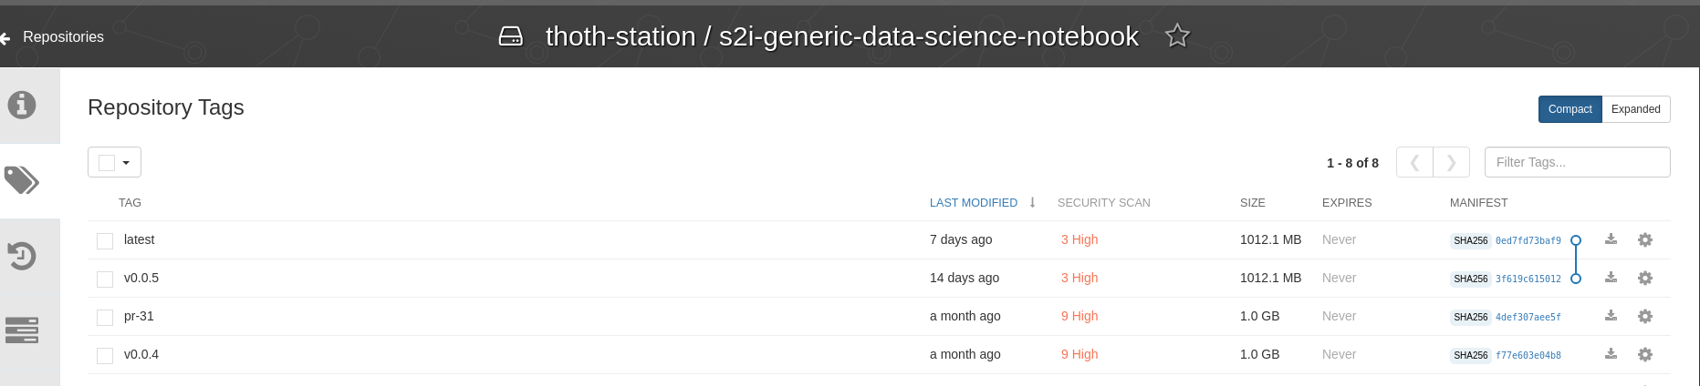
Task: Go to next page of tags
Action: [1451, 162]
